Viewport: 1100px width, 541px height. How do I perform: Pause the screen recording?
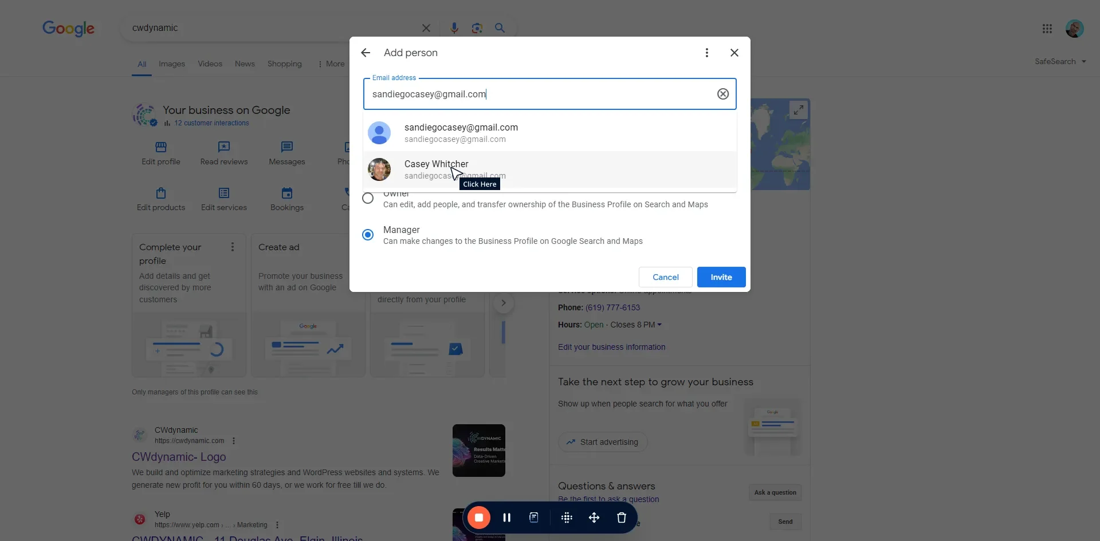[x=506, y=518]
